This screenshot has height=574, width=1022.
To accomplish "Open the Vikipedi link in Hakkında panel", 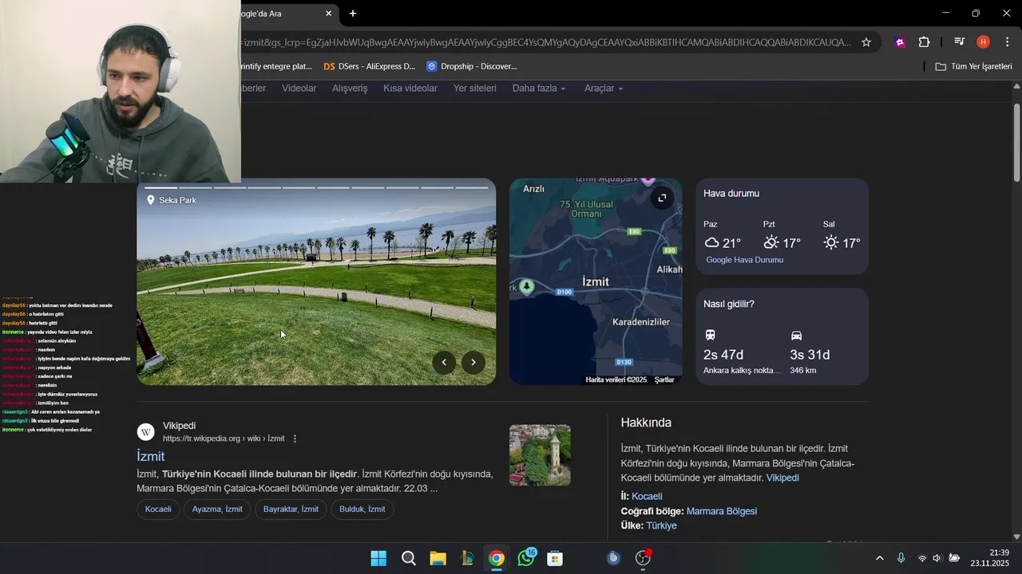I will pos(782,478).
